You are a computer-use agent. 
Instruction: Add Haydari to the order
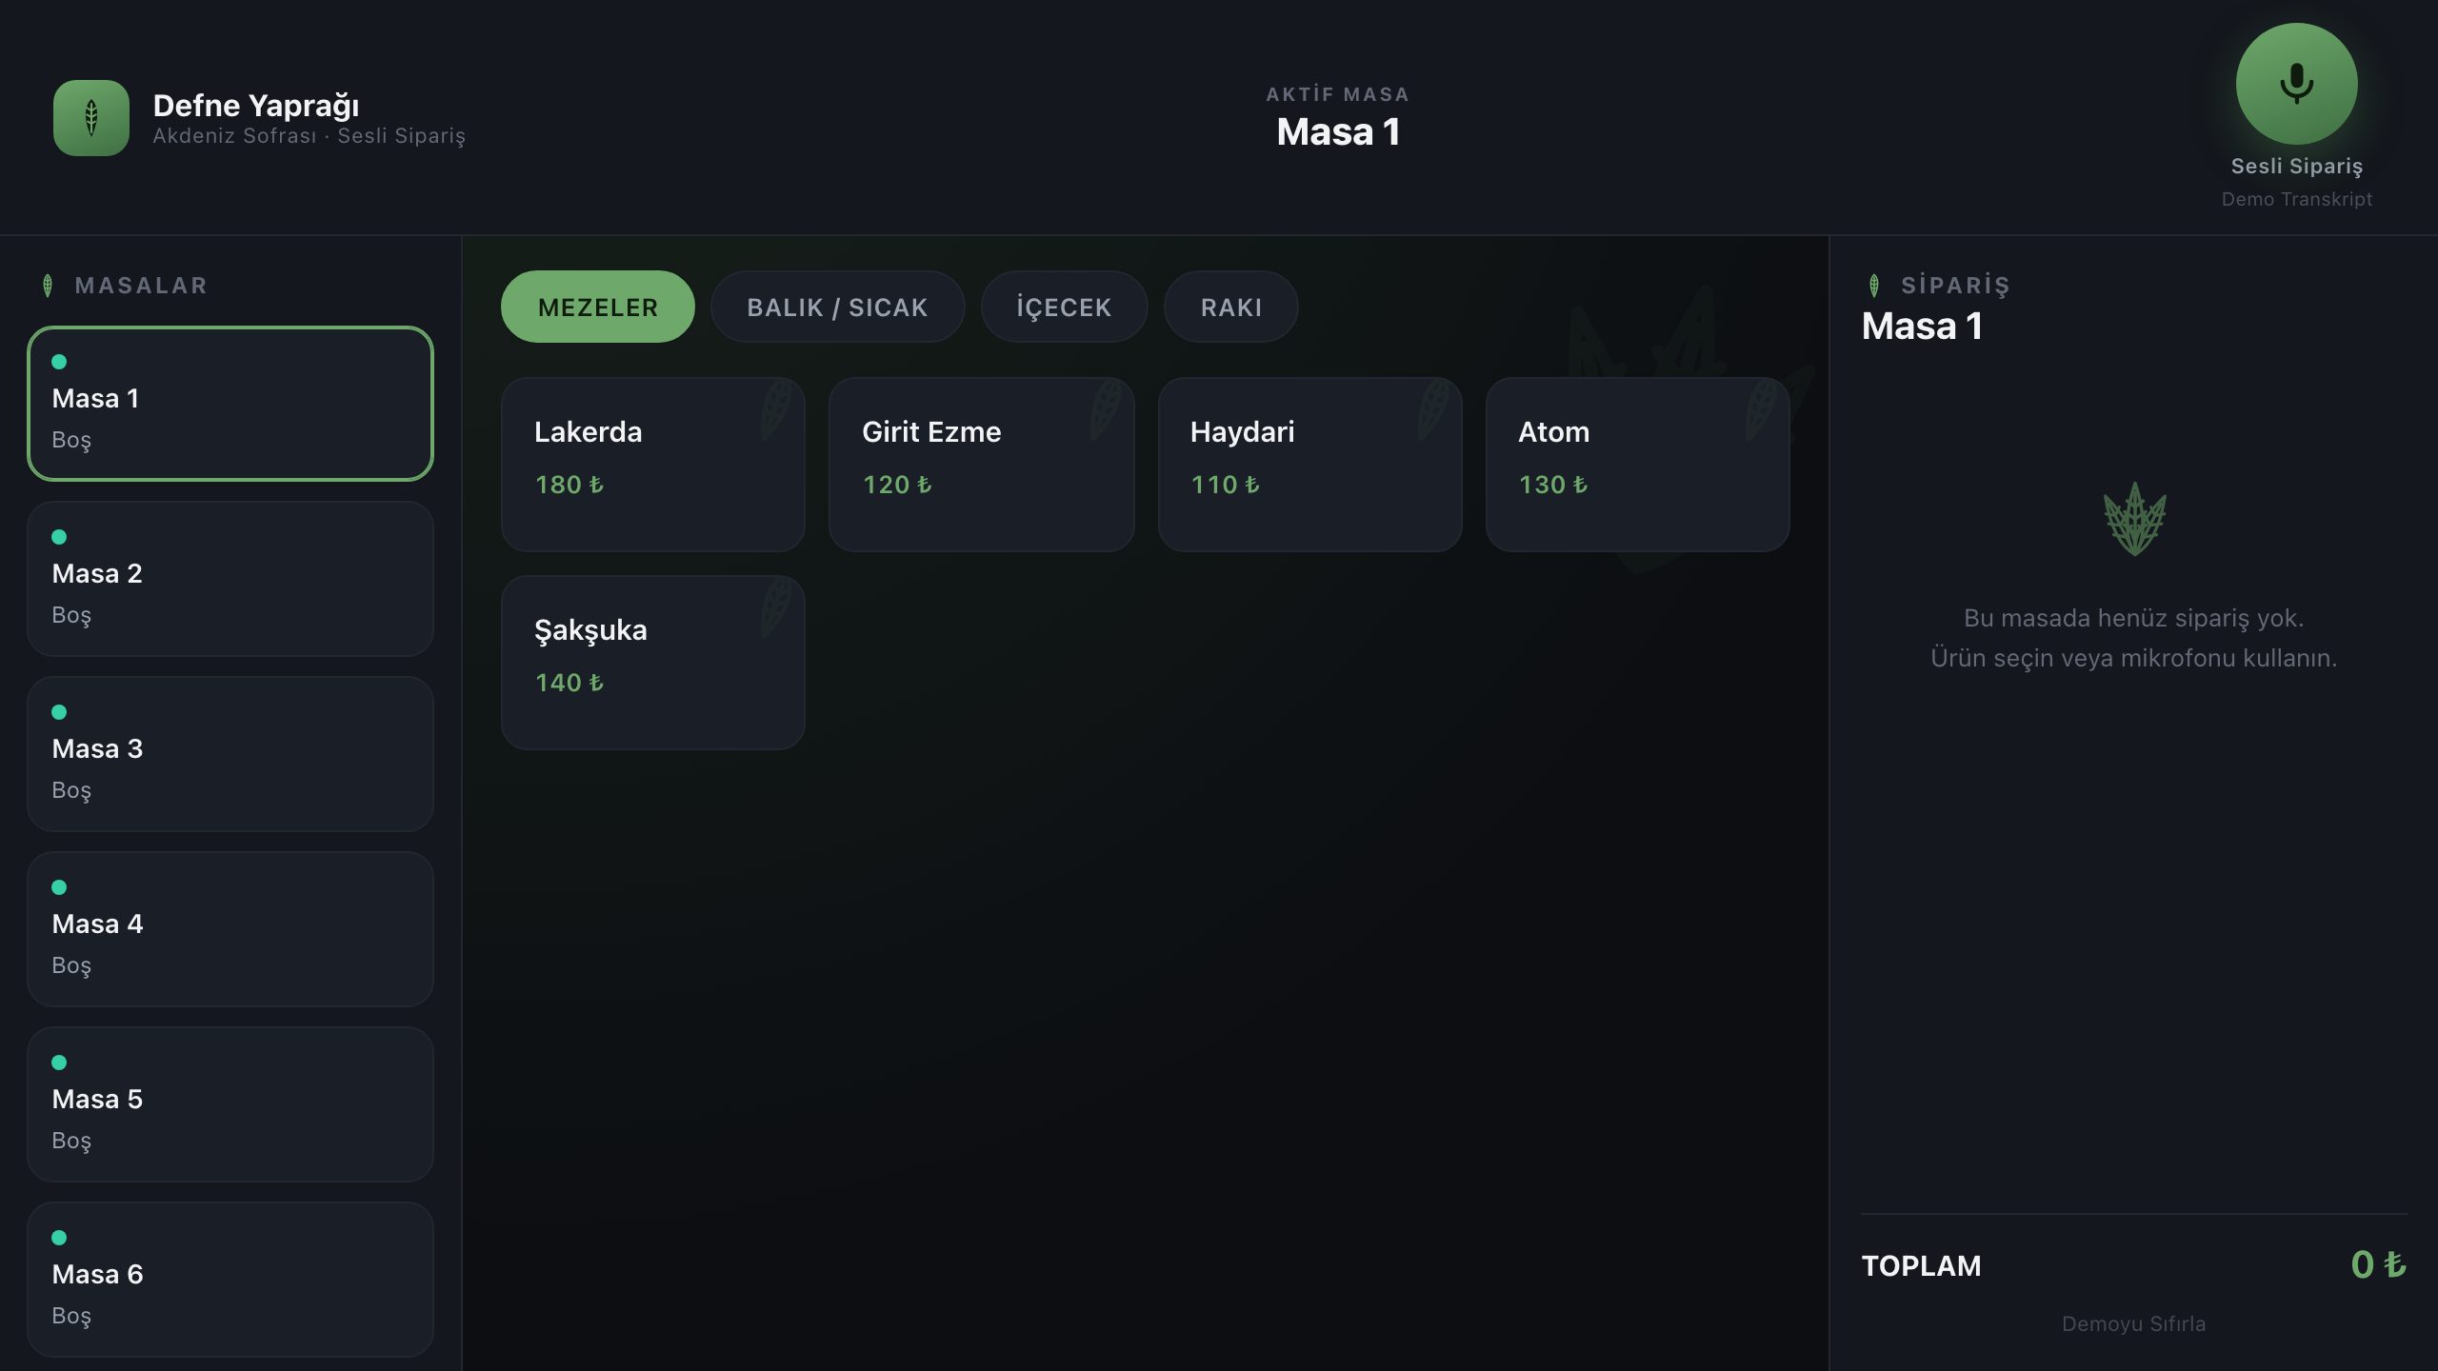click(x=1309, y=465)
